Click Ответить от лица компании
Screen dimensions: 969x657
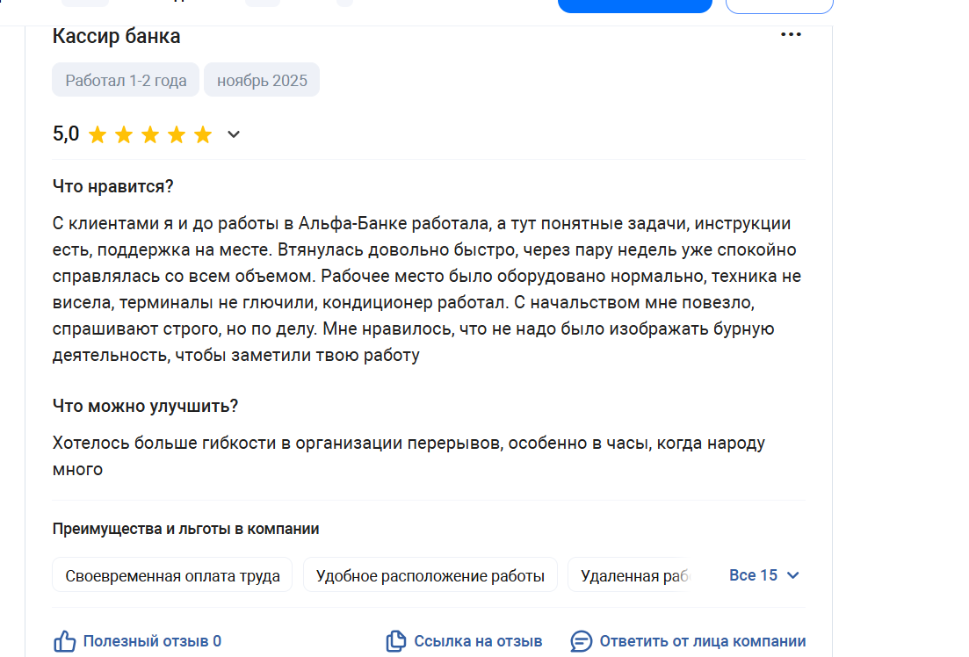point(702,641)
